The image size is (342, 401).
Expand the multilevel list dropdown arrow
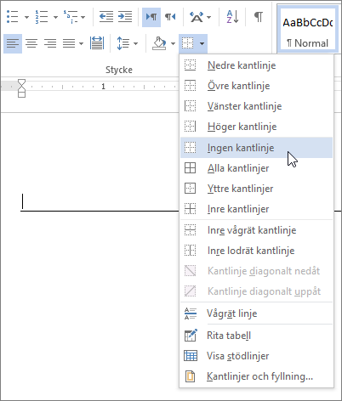pyautogui.click(x=83, y=17)
